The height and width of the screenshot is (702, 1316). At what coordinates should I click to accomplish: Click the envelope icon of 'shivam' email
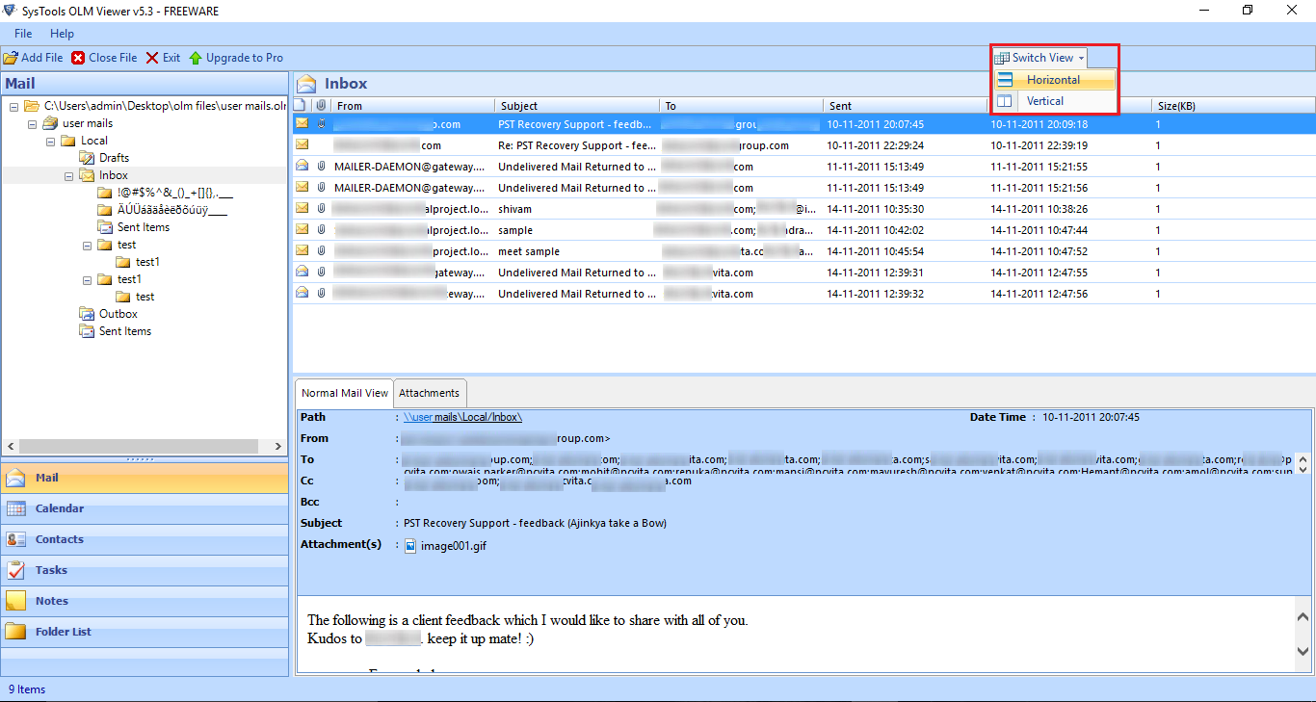click(x=303, y=208)
